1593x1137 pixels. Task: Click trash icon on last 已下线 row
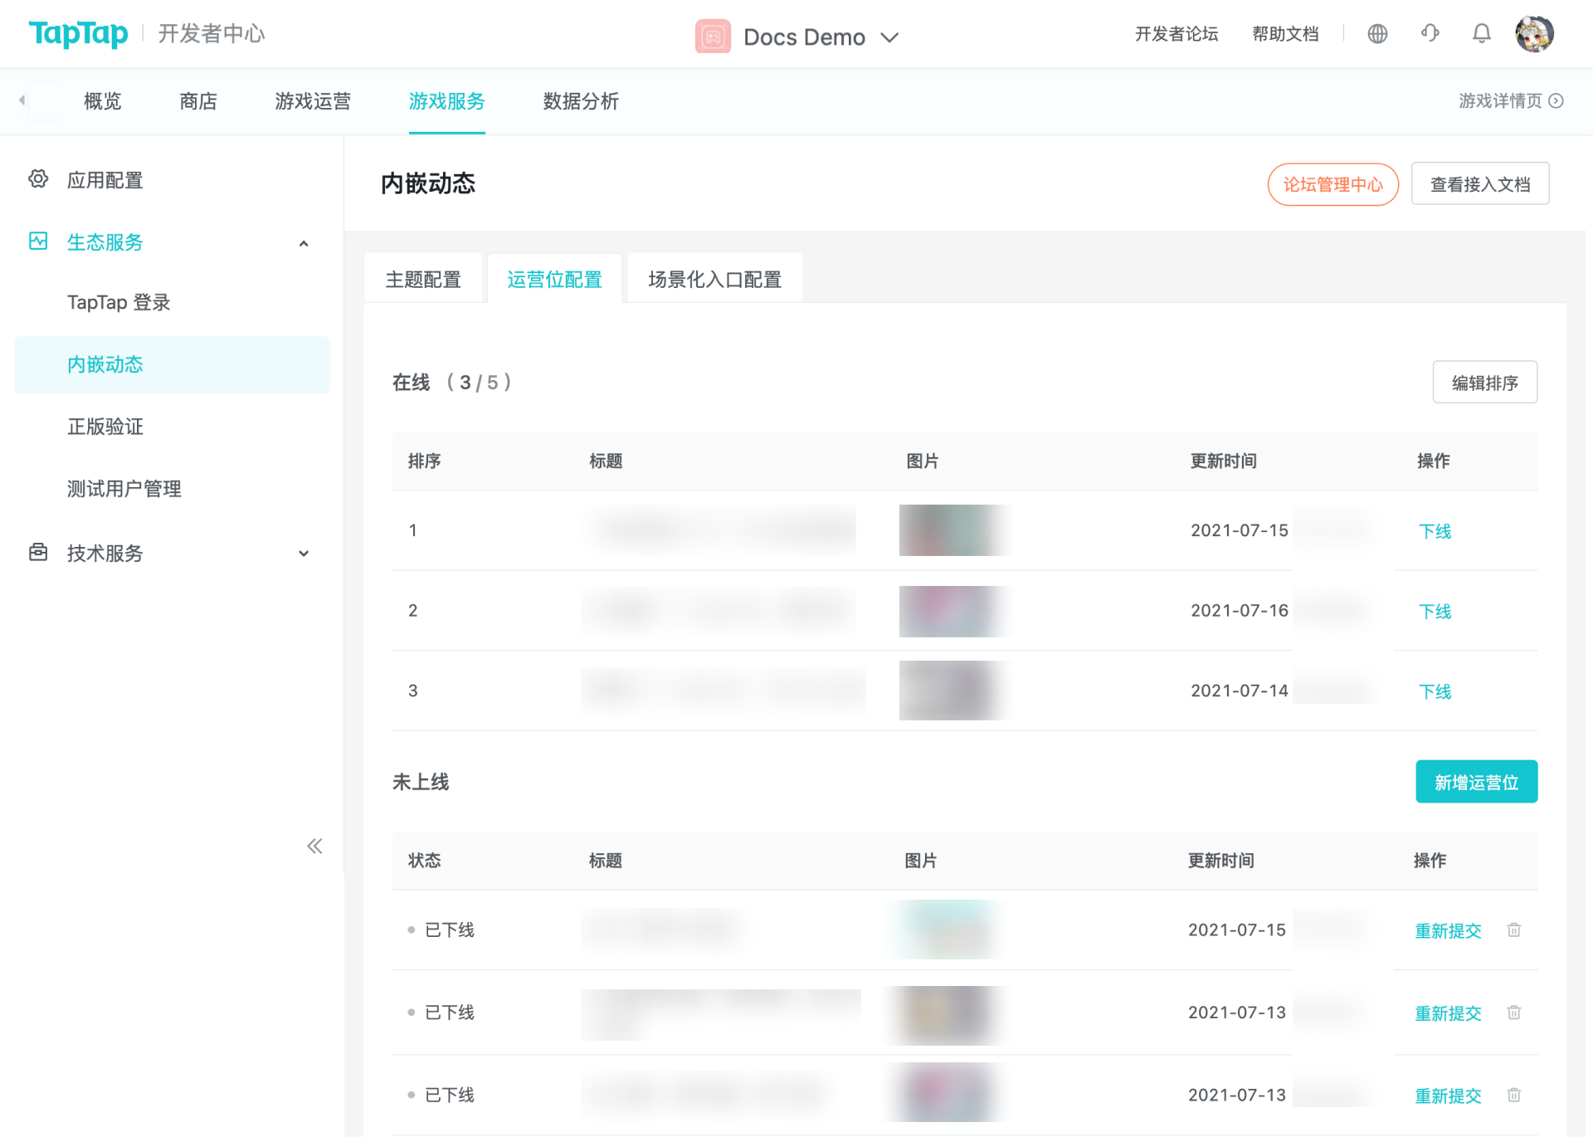coord(1513,1095)
